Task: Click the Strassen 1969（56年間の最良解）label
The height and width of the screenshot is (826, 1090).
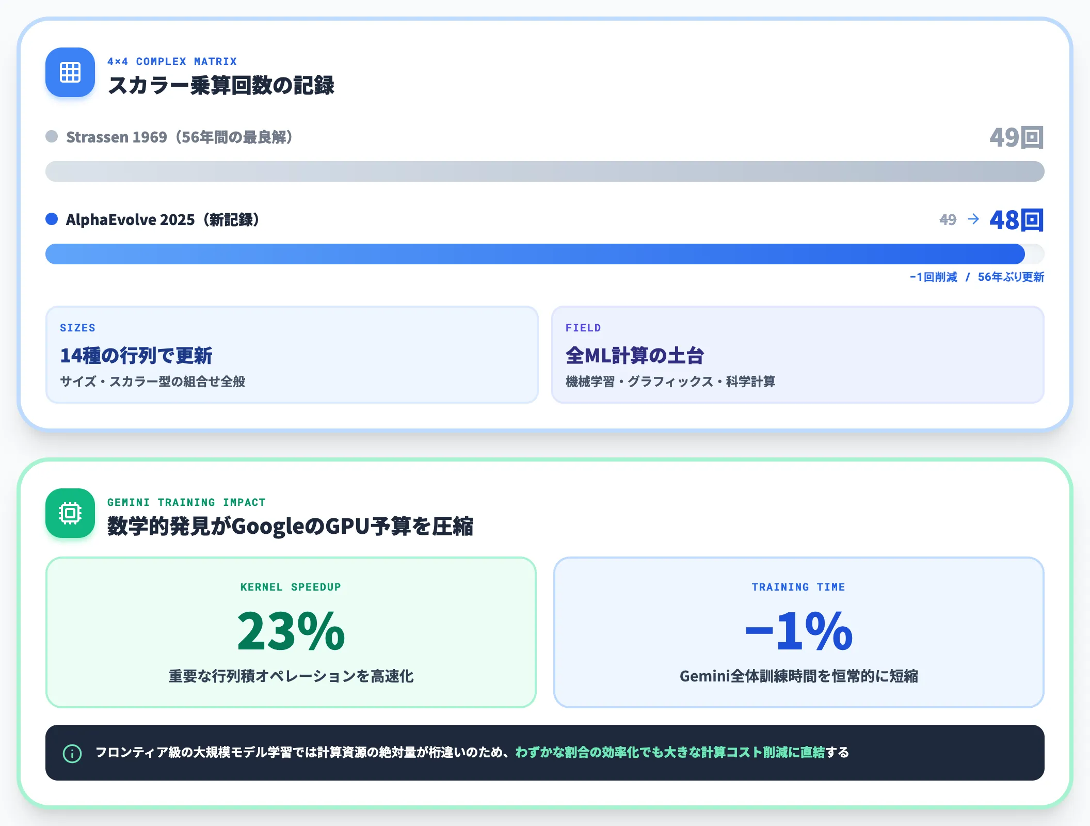Action: coord(180,137)
